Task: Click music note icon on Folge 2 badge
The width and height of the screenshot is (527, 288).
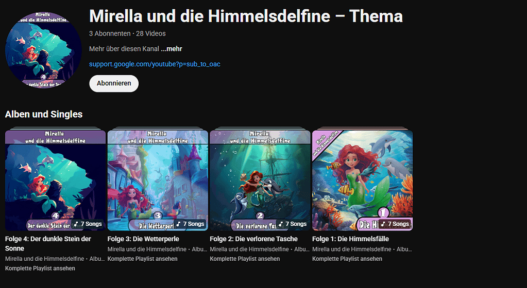Action: point(281,224)
